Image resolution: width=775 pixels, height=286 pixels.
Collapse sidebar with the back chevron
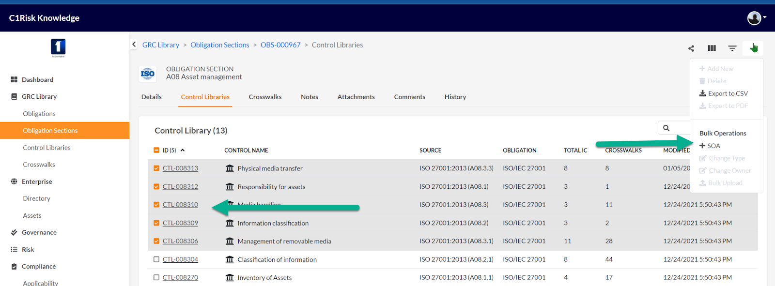coord(134,45)
